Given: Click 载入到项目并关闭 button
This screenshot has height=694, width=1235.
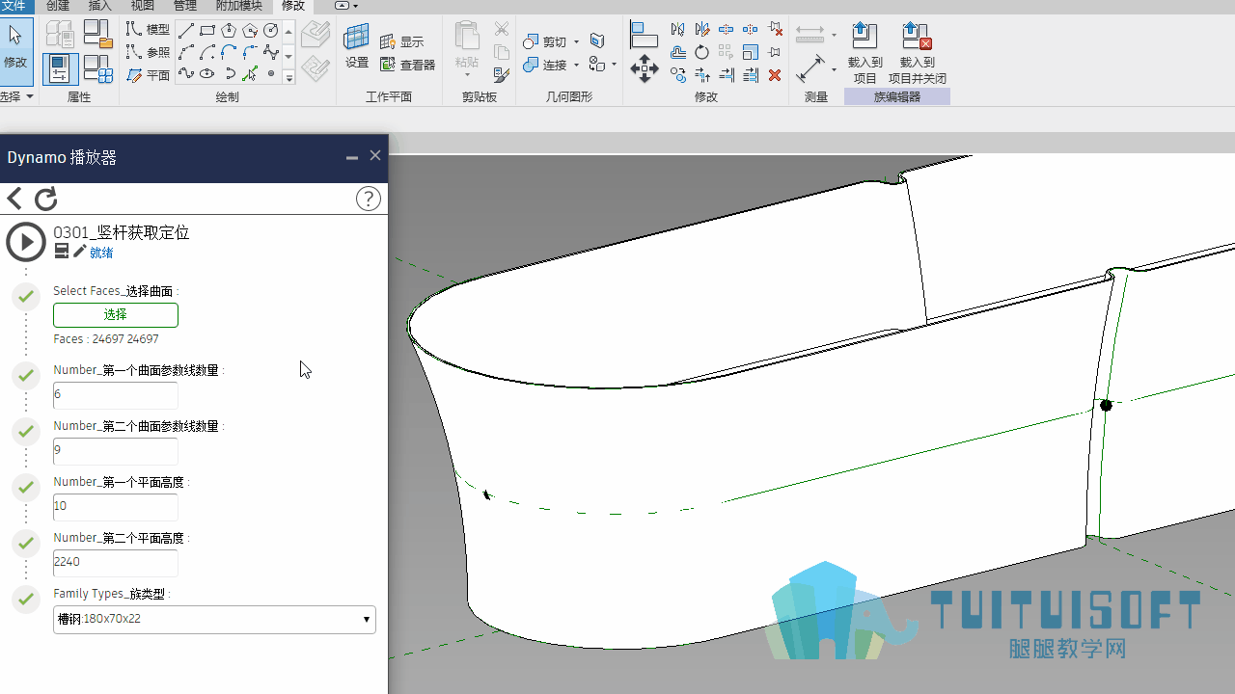Looking at the screenshot, I should pyautogui.click(x=917, y=53).
